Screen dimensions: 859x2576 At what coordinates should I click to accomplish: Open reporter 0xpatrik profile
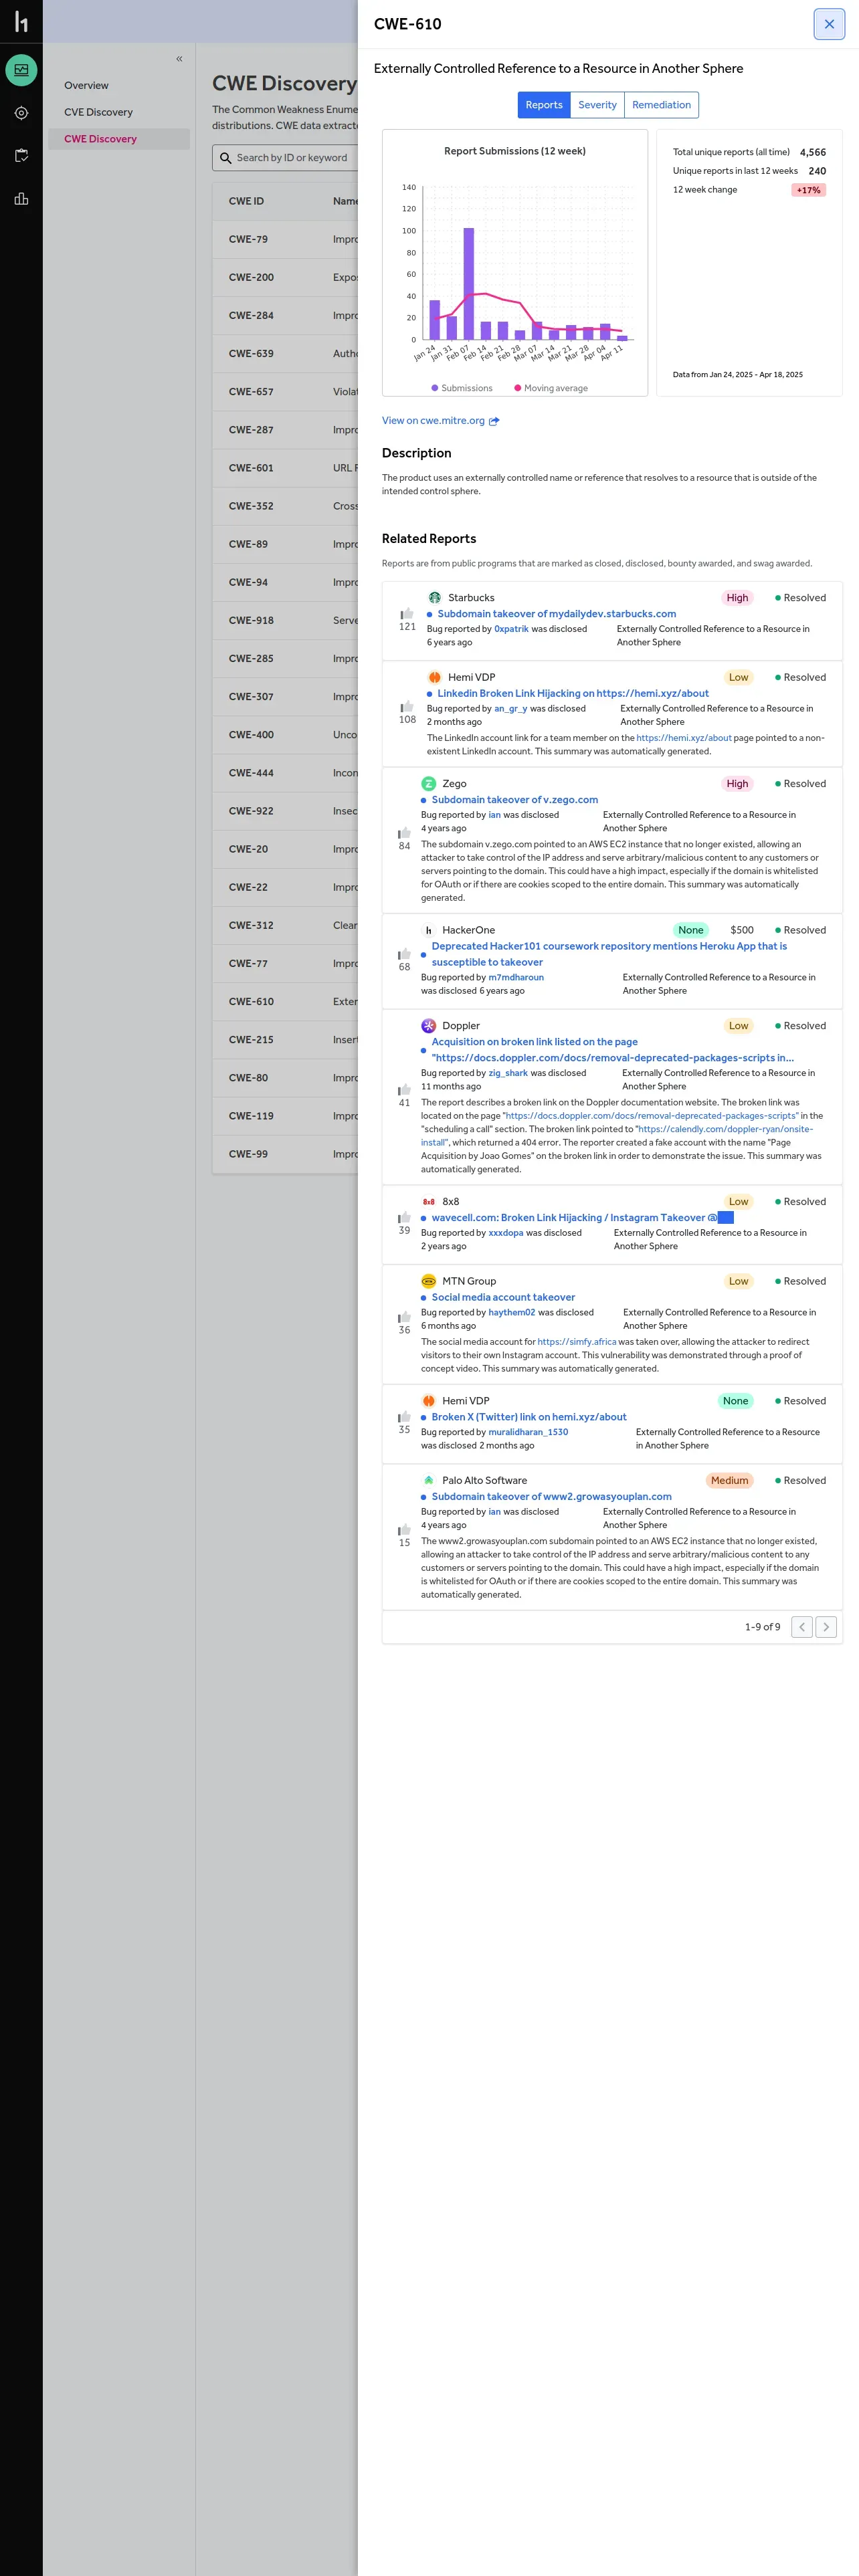511,629
